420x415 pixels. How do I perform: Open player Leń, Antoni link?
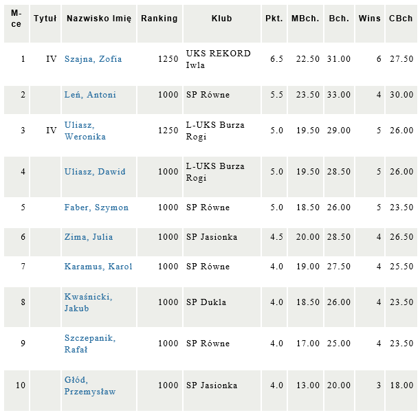coord(90,95)
